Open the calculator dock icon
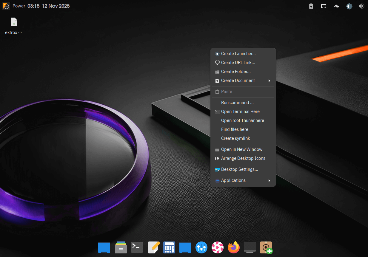The height and width of the screenshot is (257, 368). 169,247
